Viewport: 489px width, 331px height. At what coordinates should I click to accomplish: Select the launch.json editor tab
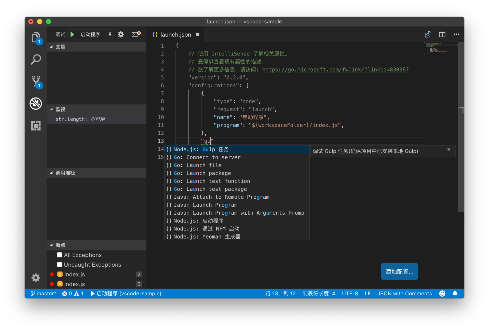point(175,35)
